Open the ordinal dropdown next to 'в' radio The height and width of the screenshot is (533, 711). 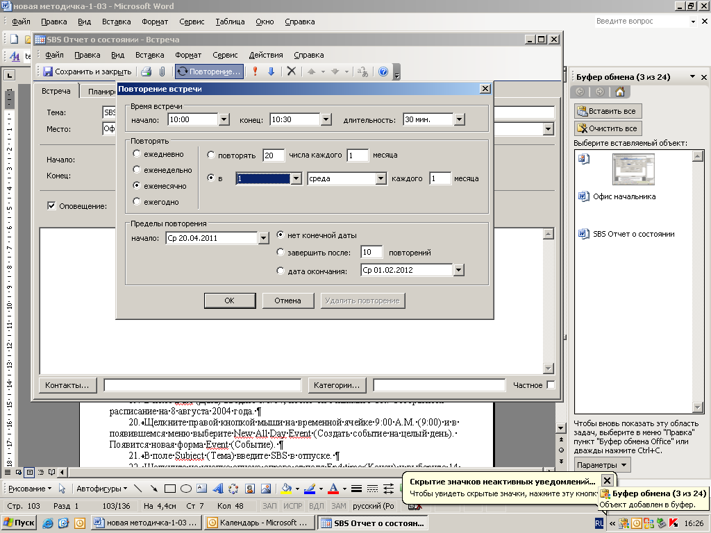[x=296, y=178]
